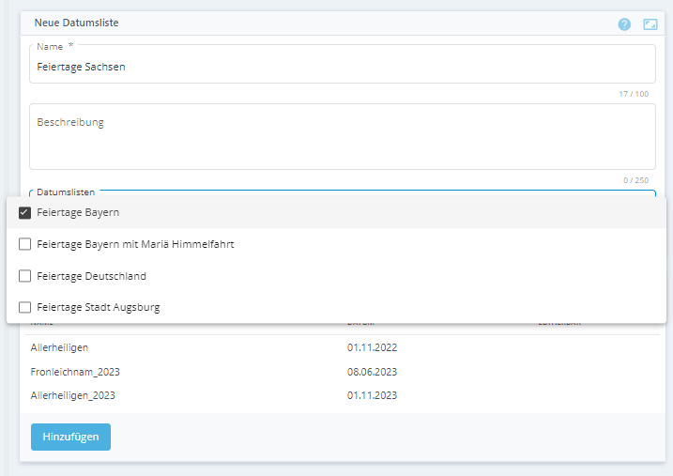Click the Neue Datumsliste panel title

76,23
